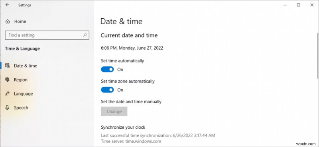Viewport: 319px width, 147px height.
Task: Turn off Set time automatically switch
Action: click(x=107, y=70)
